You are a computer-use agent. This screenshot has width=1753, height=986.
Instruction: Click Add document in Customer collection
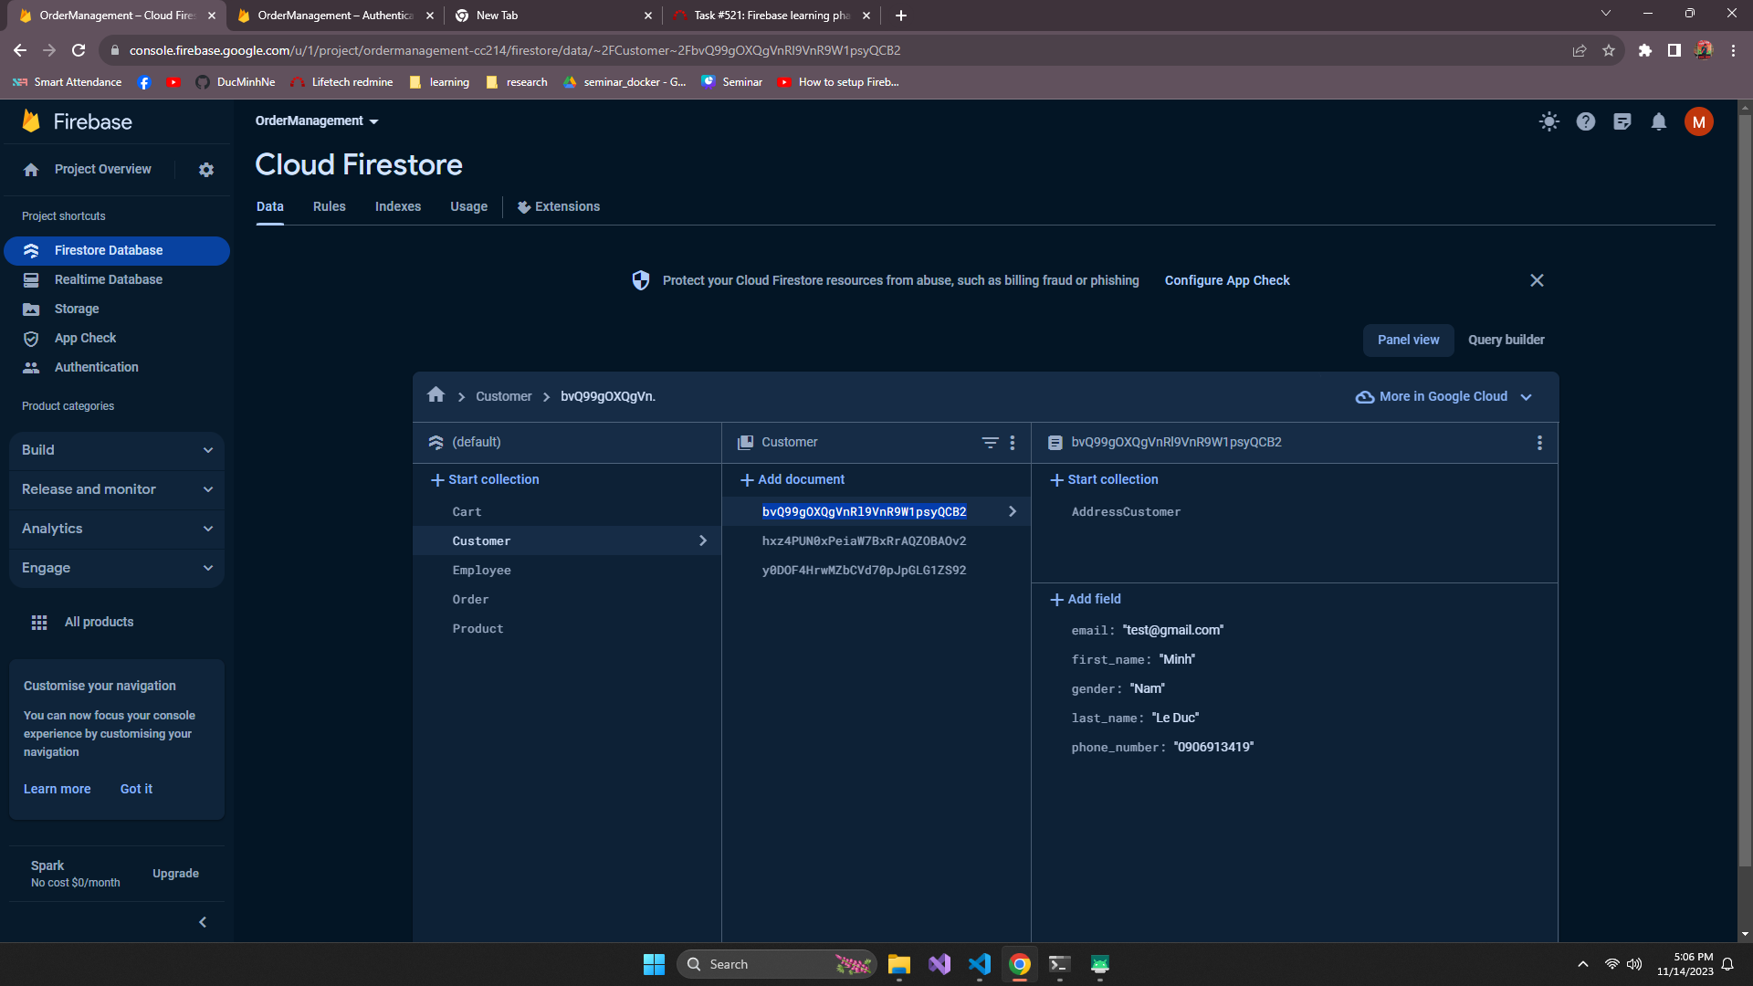[x=793, y=479]
